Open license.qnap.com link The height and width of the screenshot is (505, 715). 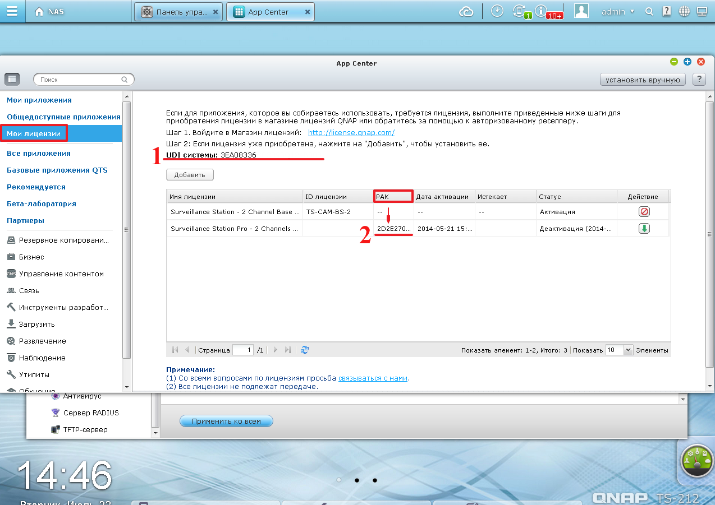click(351, 133)
